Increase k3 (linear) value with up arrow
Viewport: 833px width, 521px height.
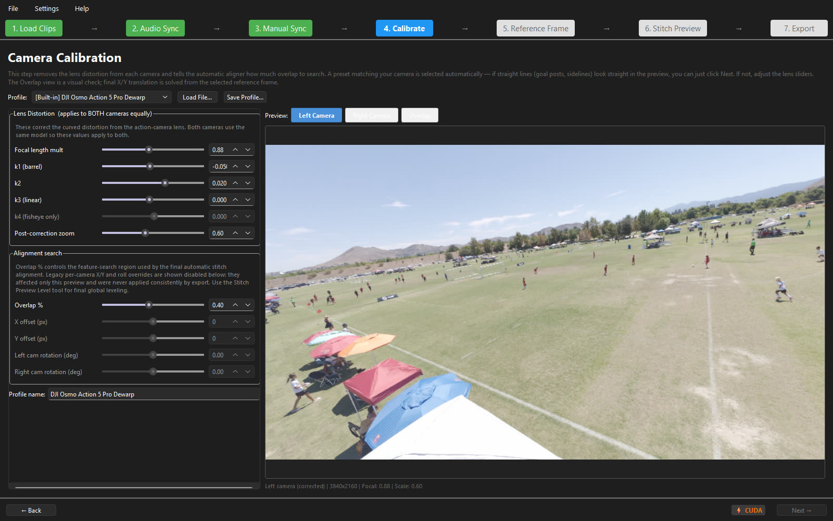pos(235,200)
